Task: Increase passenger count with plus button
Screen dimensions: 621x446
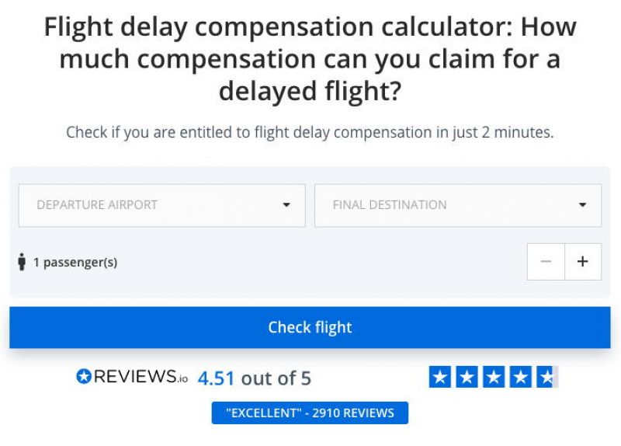Action: (x=583, y=262)
